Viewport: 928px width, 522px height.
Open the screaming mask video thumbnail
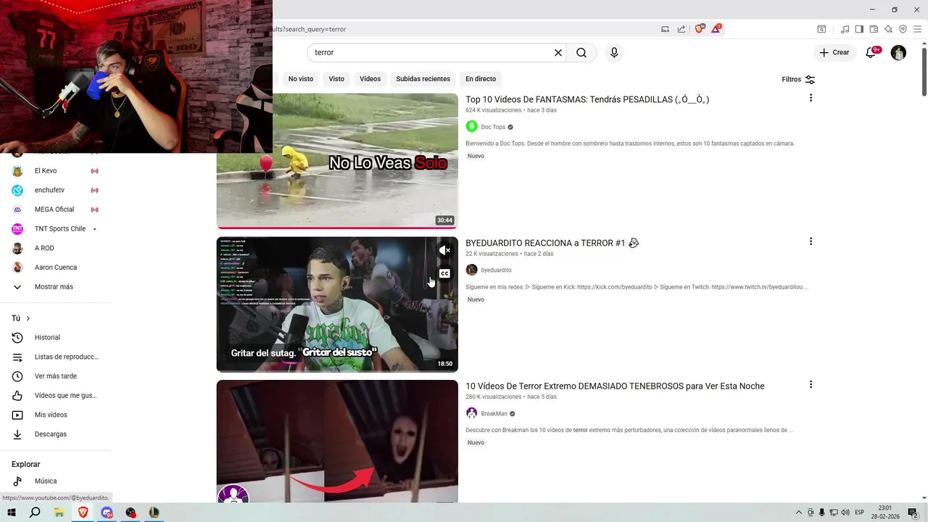coord(337,441)
